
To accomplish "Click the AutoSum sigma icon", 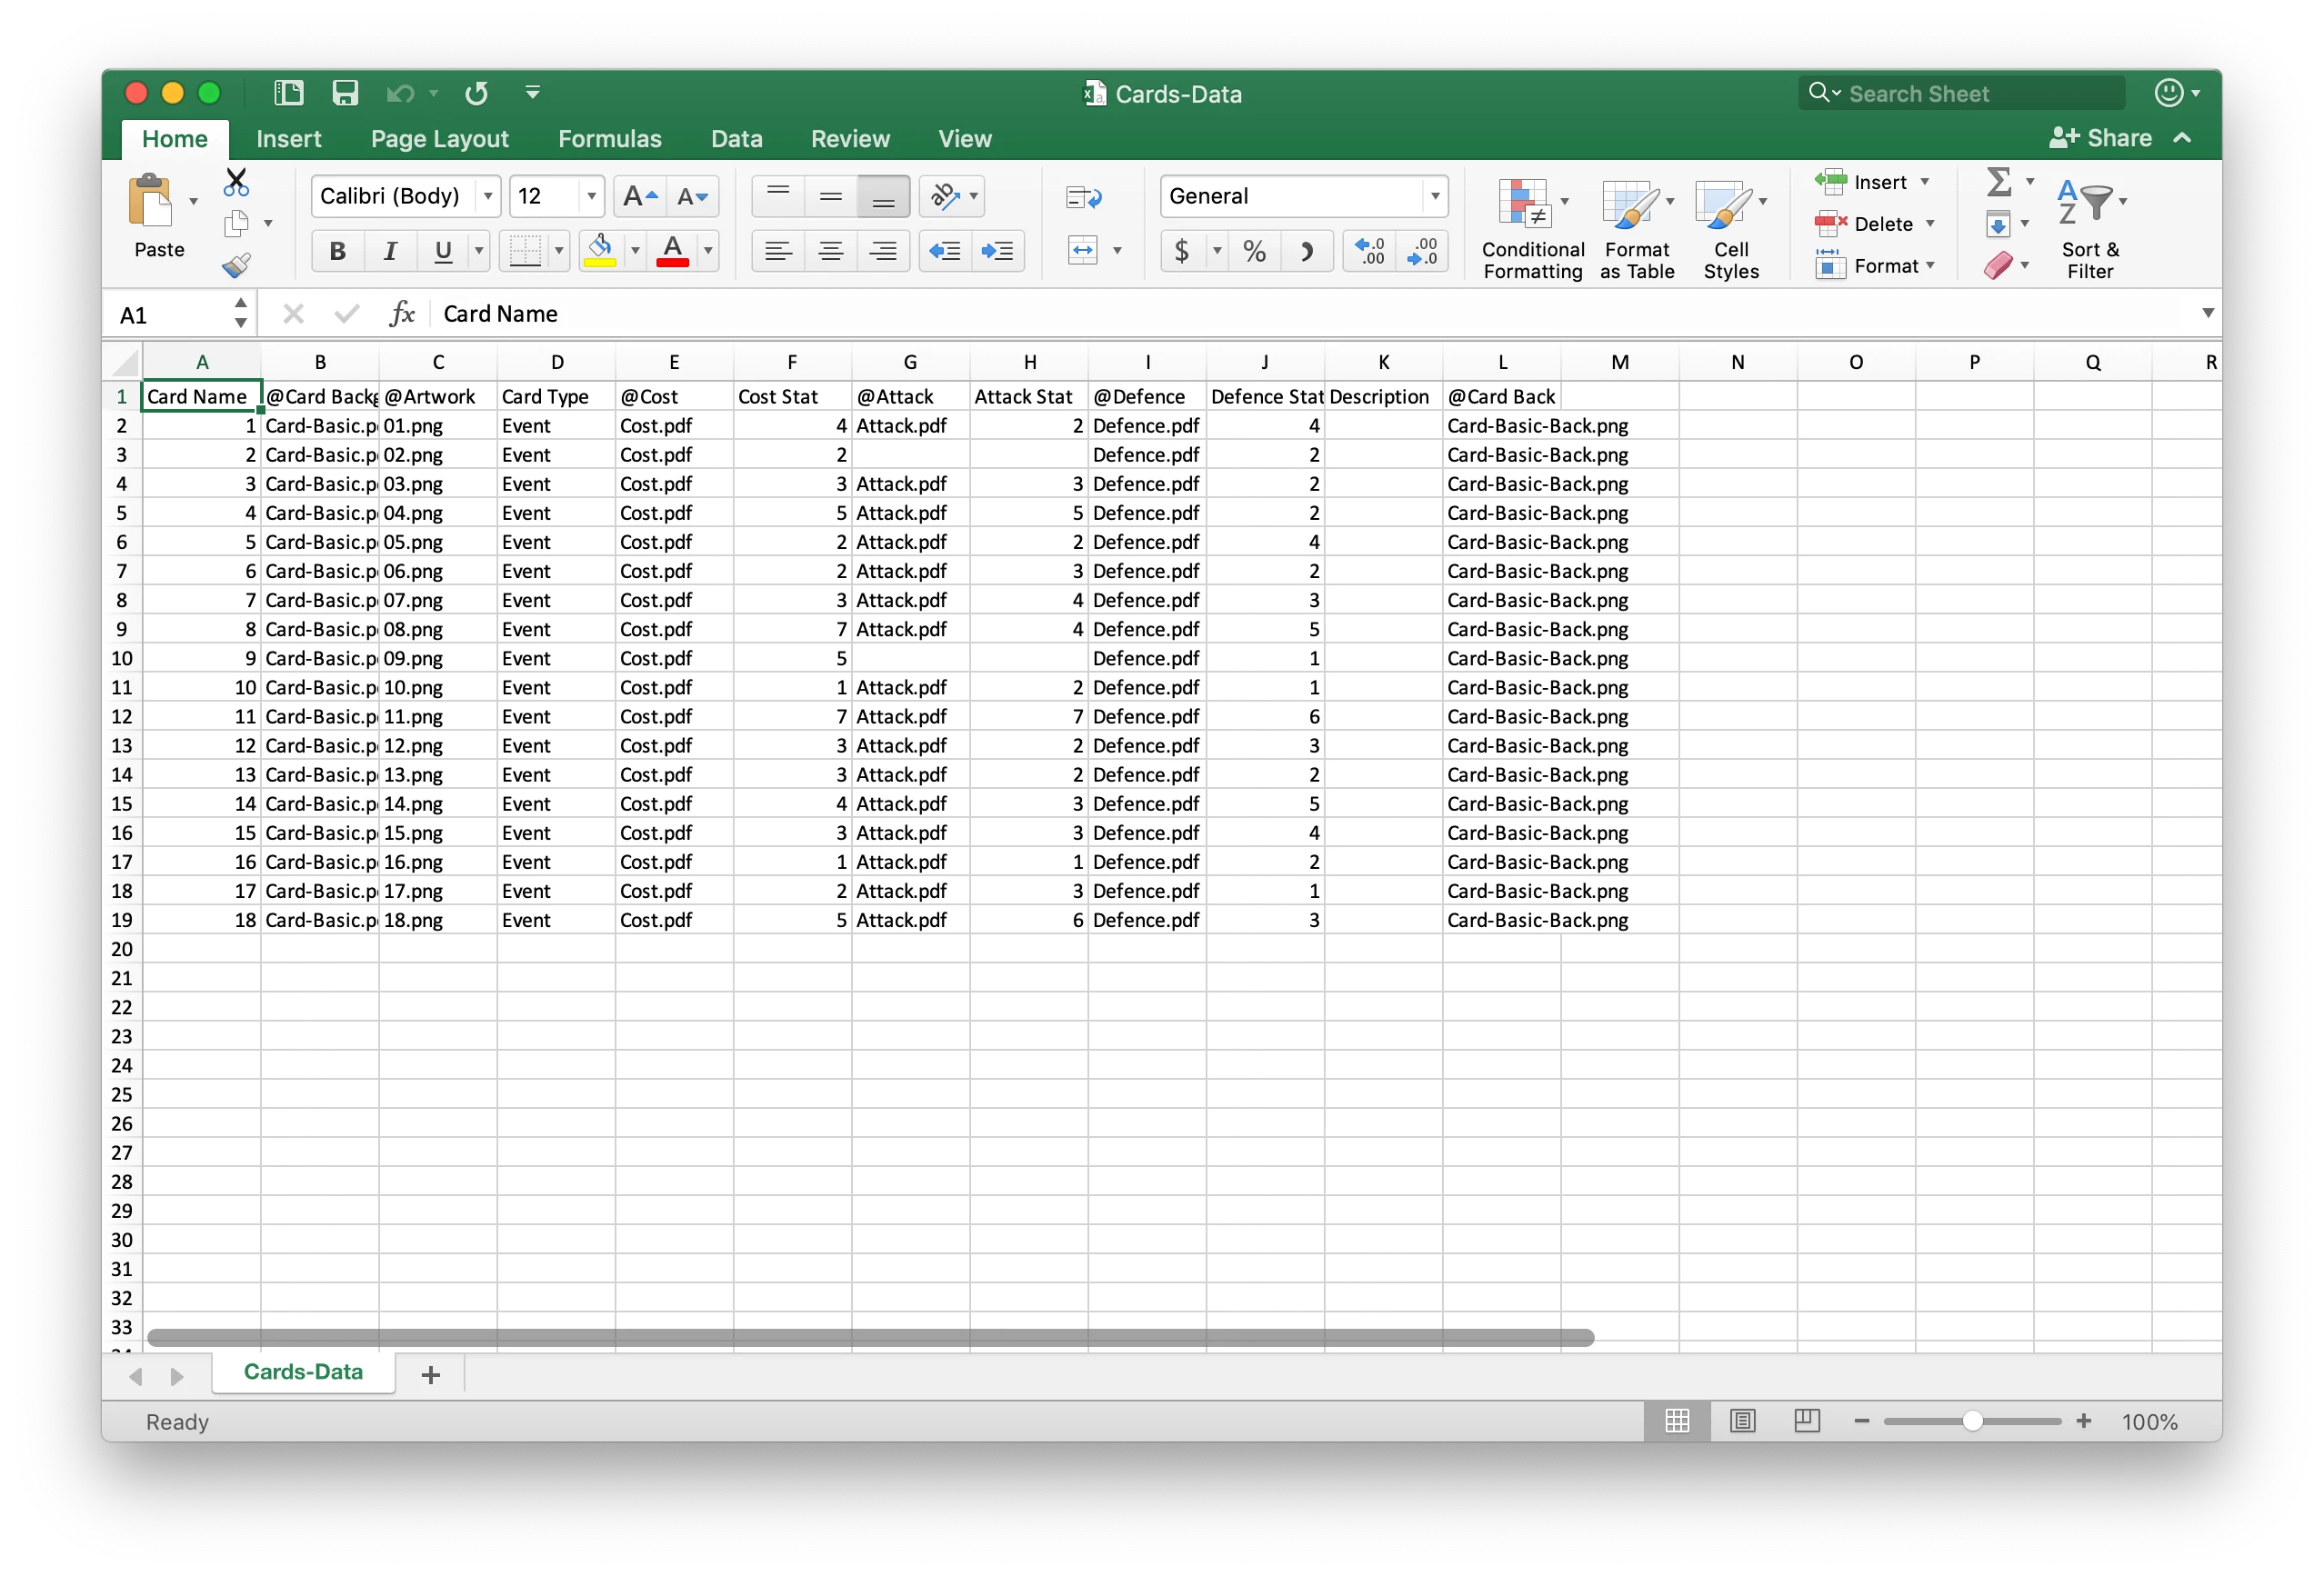I will (x=1998, y=182).
